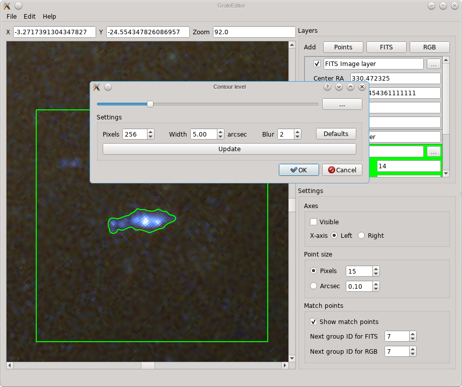Increase the Pixels value in contour settings
The width and height of the screenshot is (462, 387).
[x=150, y=132]
